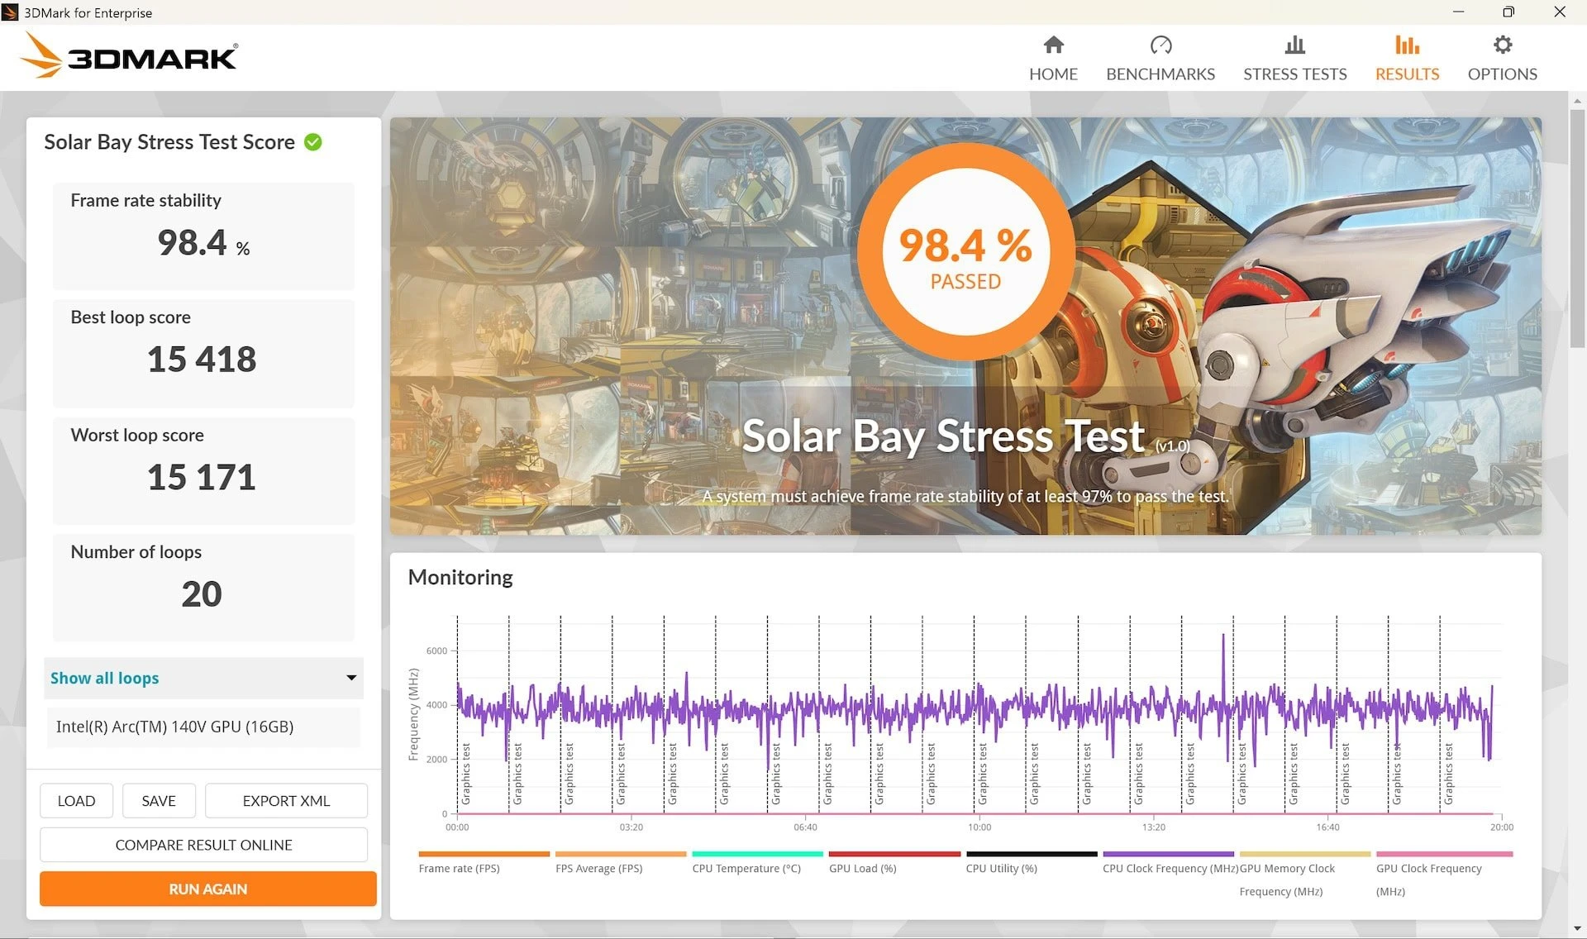Click the LOAD button
Viewport: 1587px width, 939px height.
(x=76, y=801)
